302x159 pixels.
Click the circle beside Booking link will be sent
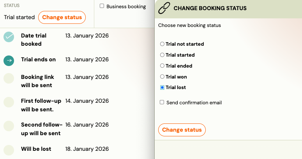tap(9, 79)
